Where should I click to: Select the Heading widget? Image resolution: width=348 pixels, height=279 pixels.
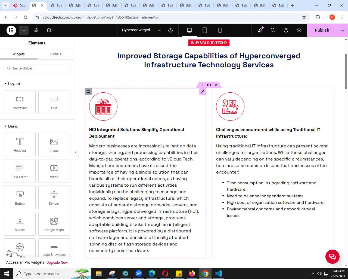point(20,145)
